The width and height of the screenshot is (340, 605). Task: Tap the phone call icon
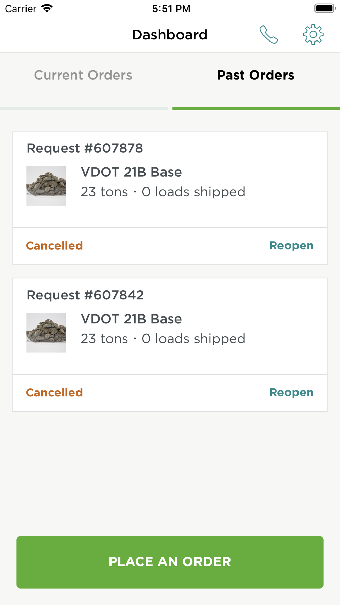269,35
